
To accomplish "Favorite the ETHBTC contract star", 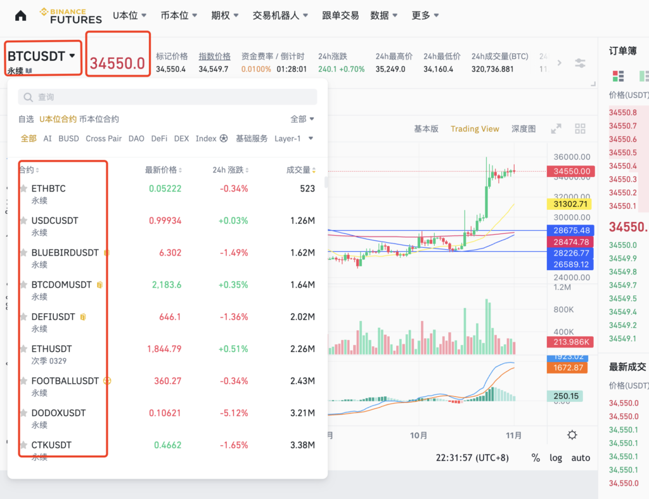I will click(23, 188).
